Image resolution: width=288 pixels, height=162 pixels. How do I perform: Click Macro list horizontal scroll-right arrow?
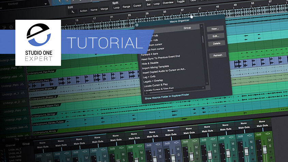click(x=203, y=88)
